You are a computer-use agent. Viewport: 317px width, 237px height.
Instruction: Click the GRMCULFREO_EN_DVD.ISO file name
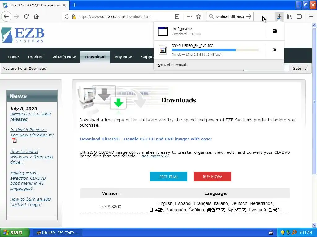click(x=193, y=46)
